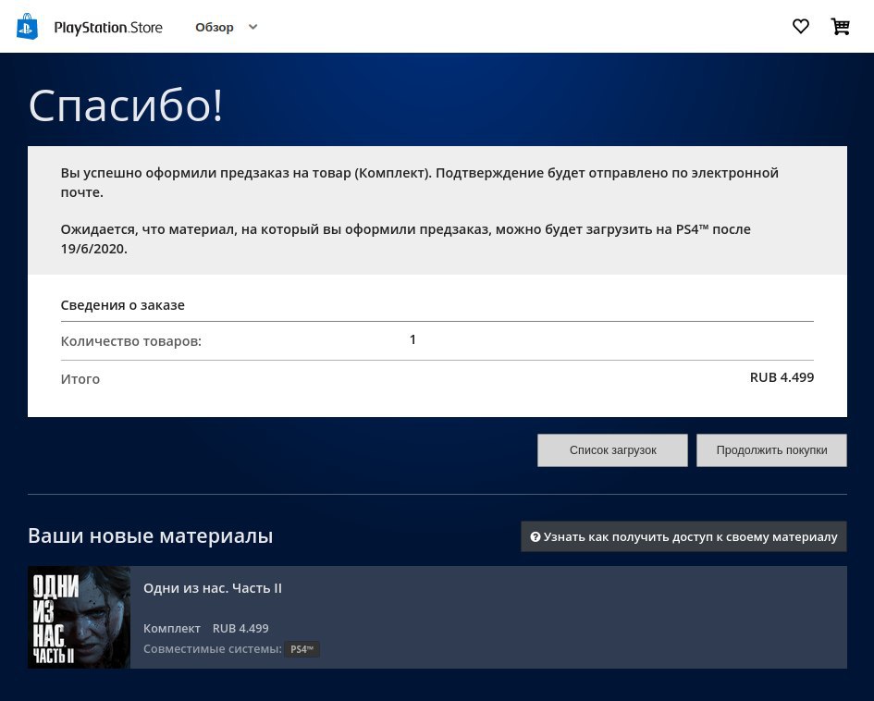Viewport: 874px width, 701px height.
Task: Select the Совместимые системы label
Action: pos(213,648)
